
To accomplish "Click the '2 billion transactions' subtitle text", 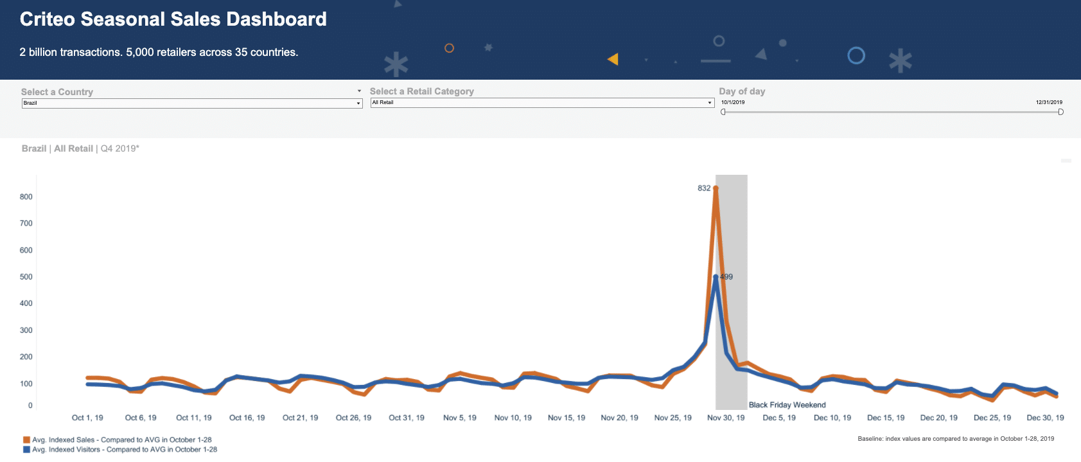I will coord(159,52).
